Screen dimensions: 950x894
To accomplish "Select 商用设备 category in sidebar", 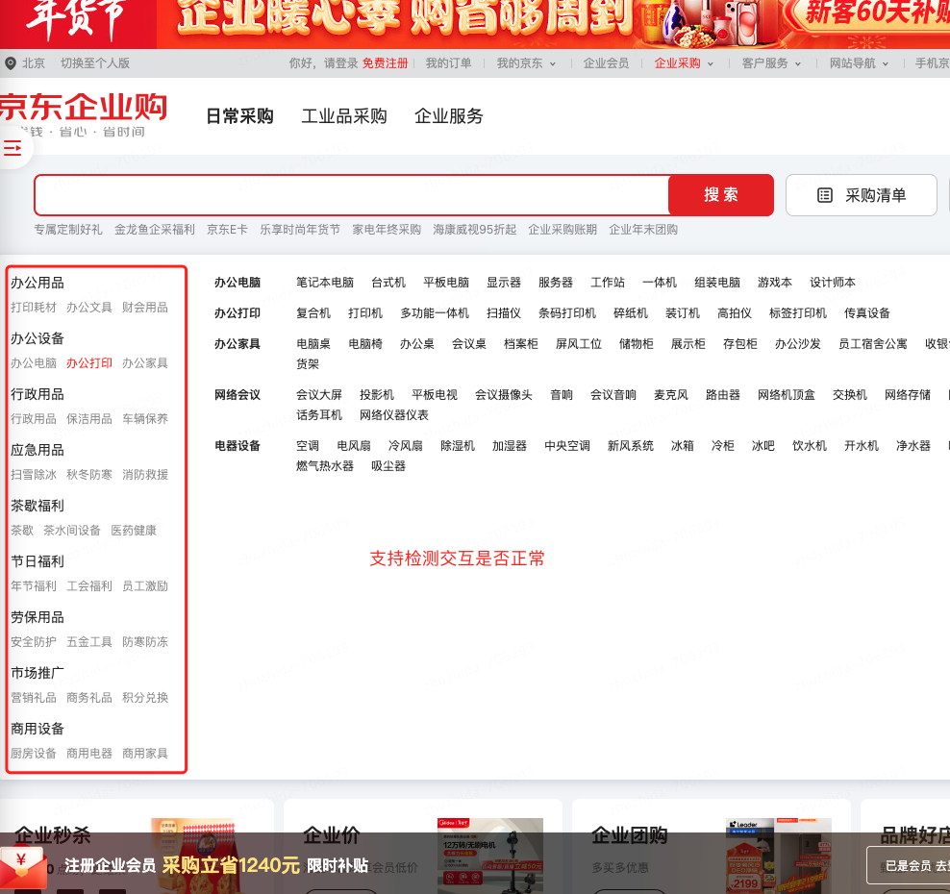I will [37, 729].
